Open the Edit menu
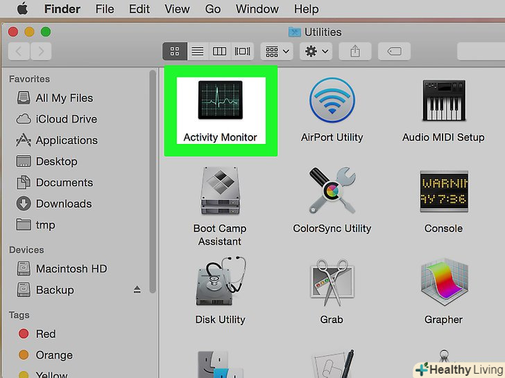Viewport: 505px width, 378px height. [x=139, y=9]
